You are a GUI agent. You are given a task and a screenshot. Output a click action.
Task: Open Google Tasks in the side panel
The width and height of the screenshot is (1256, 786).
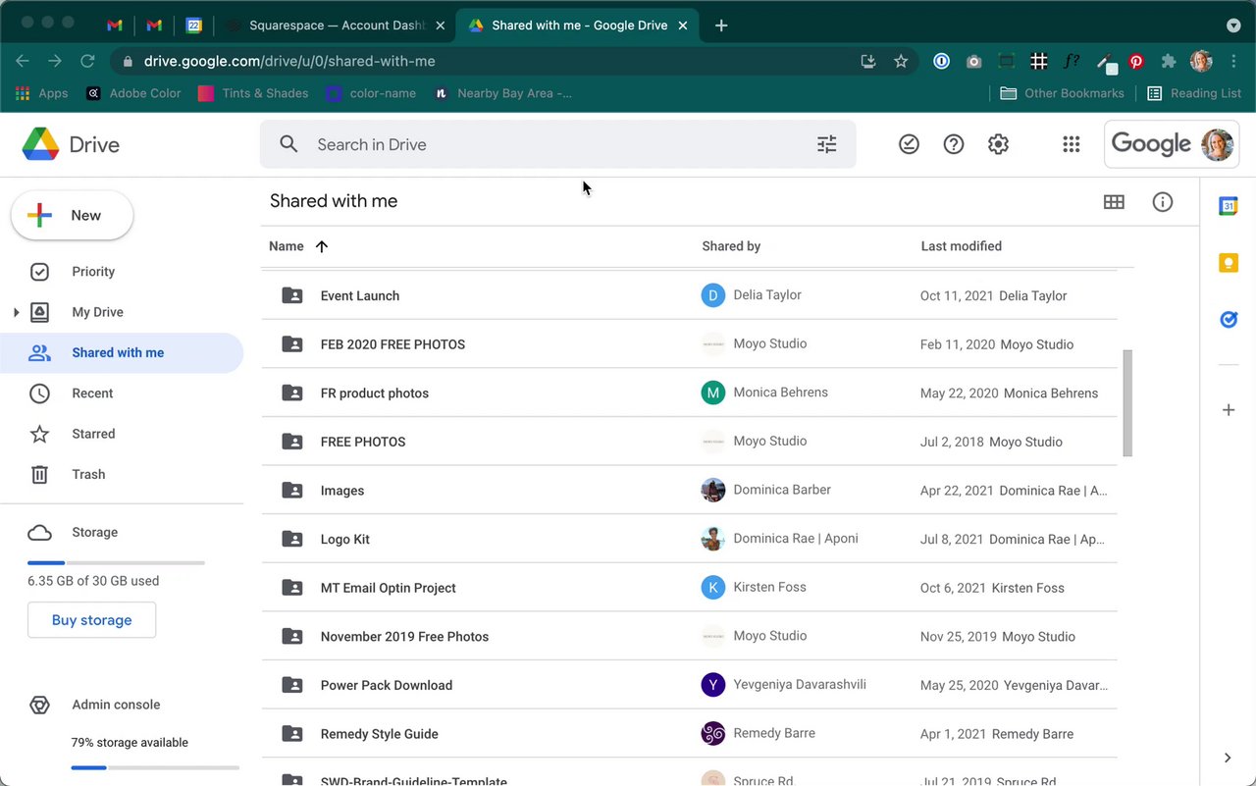(x=1229, y=320)
